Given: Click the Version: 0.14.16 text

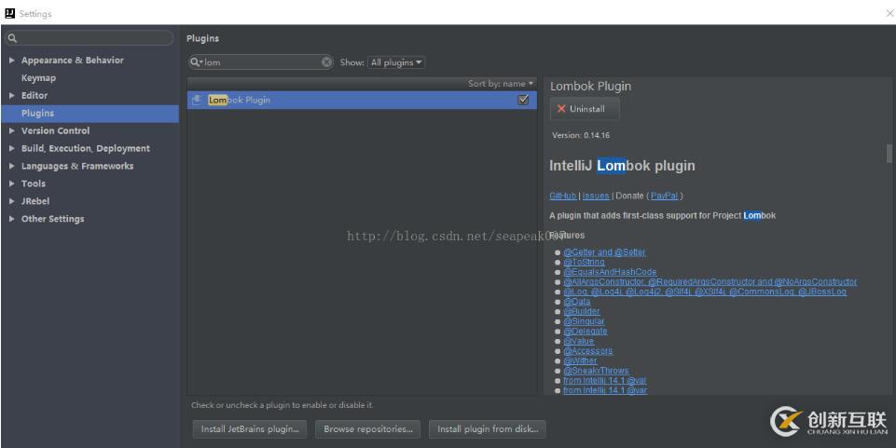Looking at the screenshot, I should (x=581, y=135).
